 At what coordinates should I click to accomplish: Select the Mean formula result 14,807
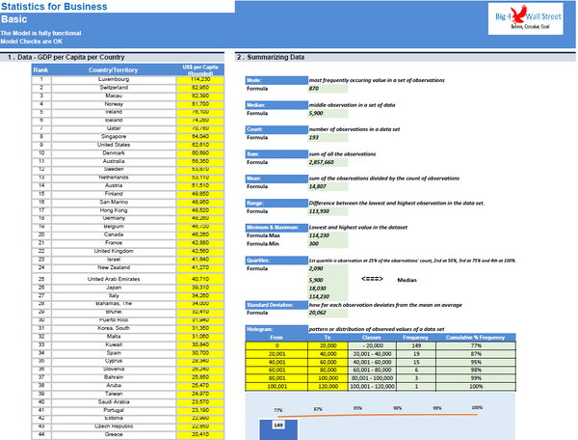[328, 187]
